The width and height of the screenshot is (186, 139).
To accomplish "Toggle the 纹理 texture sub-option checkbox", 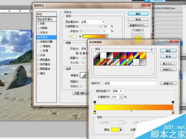I will click(x=41, y=51).
